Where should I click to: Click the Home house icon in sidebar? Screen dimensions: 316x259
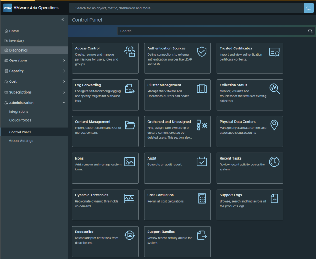(6, 31)
